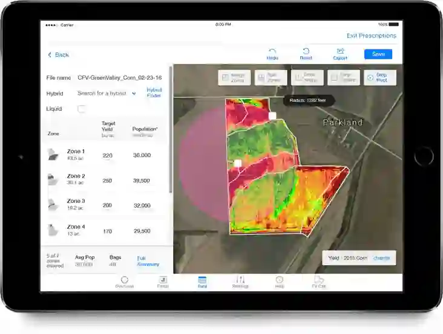This screenshot has width=443, height=334.
Task: Select Zone 2 population 39,500
Action: [x=142, y=181]
